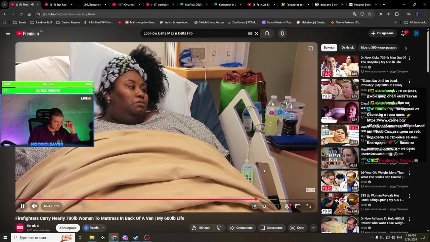Click the Създаване create button
430x242 pixels.
point(382,33)
